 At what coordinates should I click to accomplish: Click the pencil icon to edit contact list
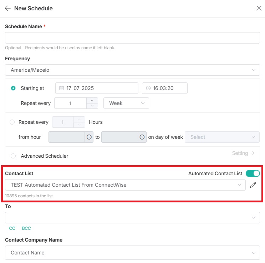[253, 185]
